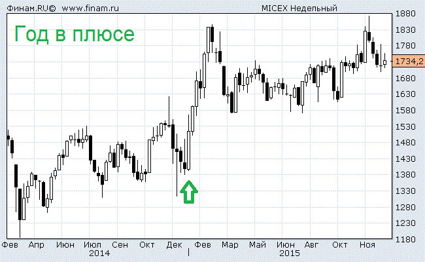Click the Май month label on axis
The height and width of the screenshot is (262, 425).
pos(257,244)
